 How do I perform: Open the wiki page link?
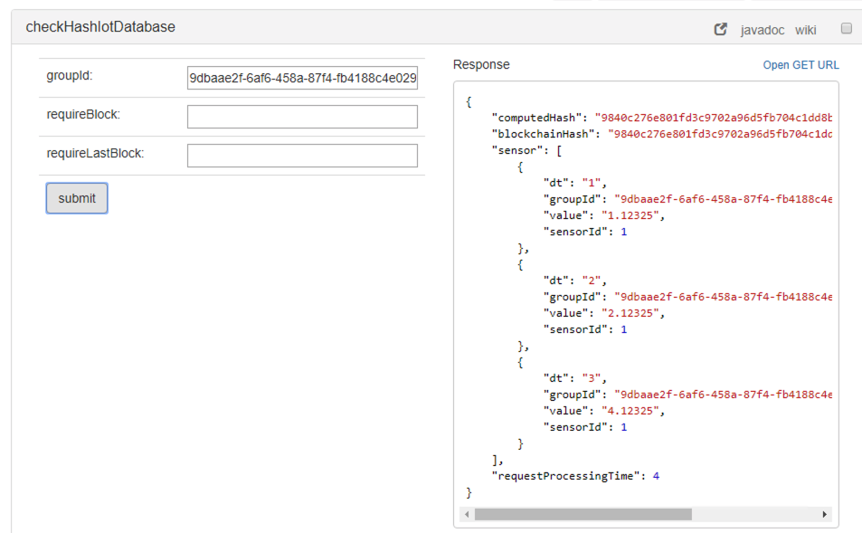805,30
